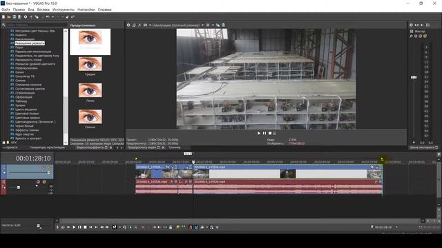Mute the audio track
Viewport: 442px width, 248px height.
point(39,182)
